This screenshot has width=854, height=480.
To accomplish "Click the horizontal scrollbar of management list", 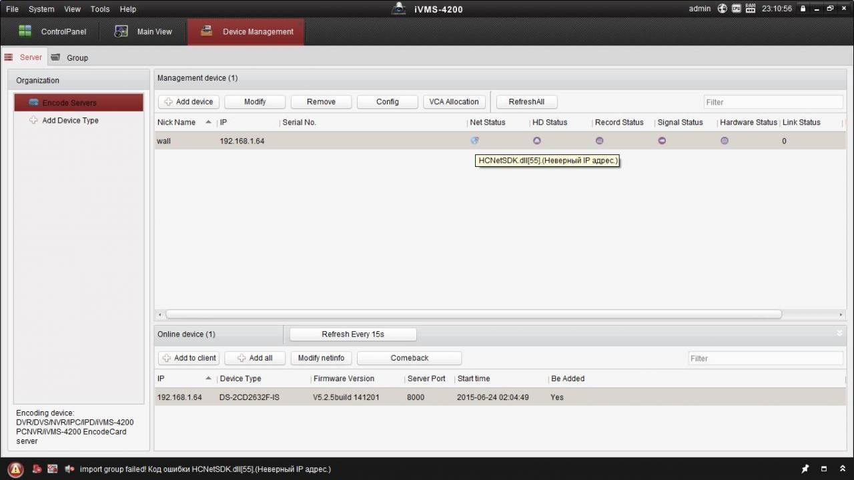I will click(473, 314).
